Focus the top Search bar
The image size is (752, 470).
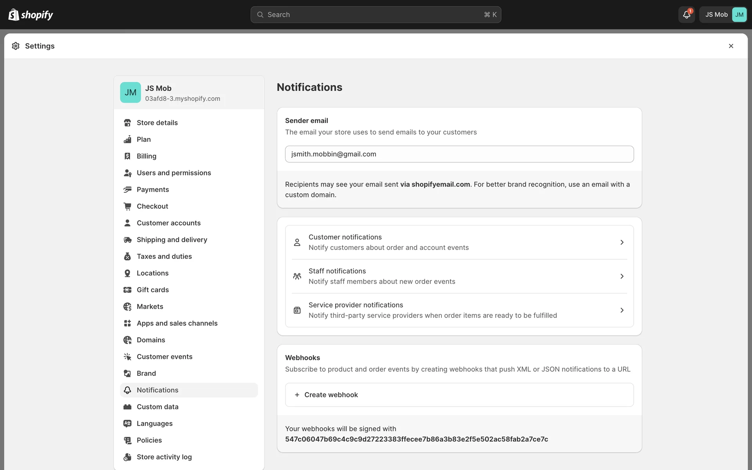point(376,14)
